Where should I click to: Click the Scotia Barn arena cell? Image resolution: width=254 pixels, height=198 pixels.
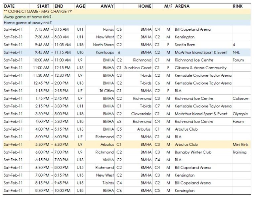(x=185, y=45)
